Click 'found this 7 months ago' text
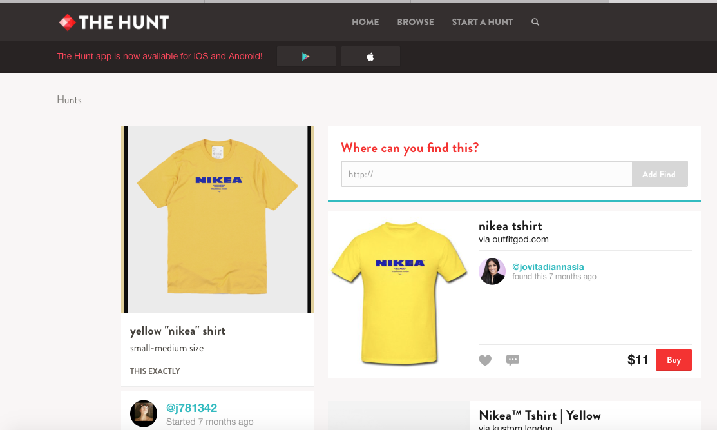The width and height of the screenshot is (717, 430). (554, 277)
